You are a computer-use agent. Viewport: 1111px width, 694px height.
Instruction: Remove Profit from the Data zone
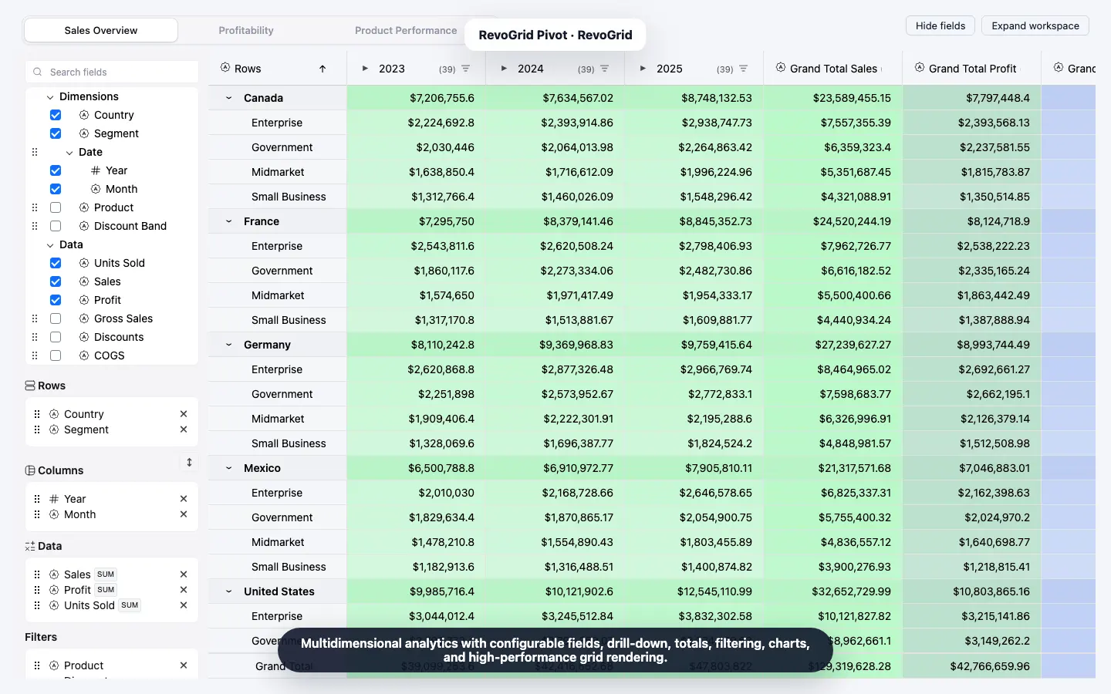[184, 590]
